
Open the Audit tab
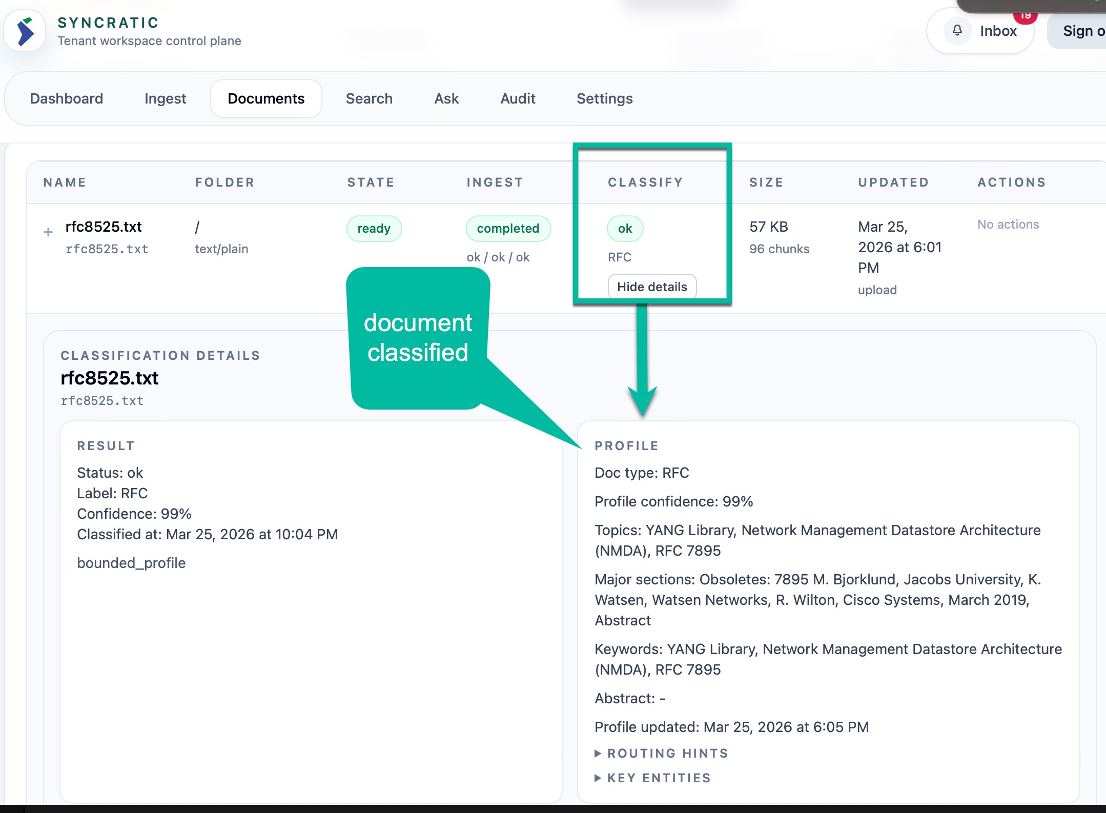(518, 98)
